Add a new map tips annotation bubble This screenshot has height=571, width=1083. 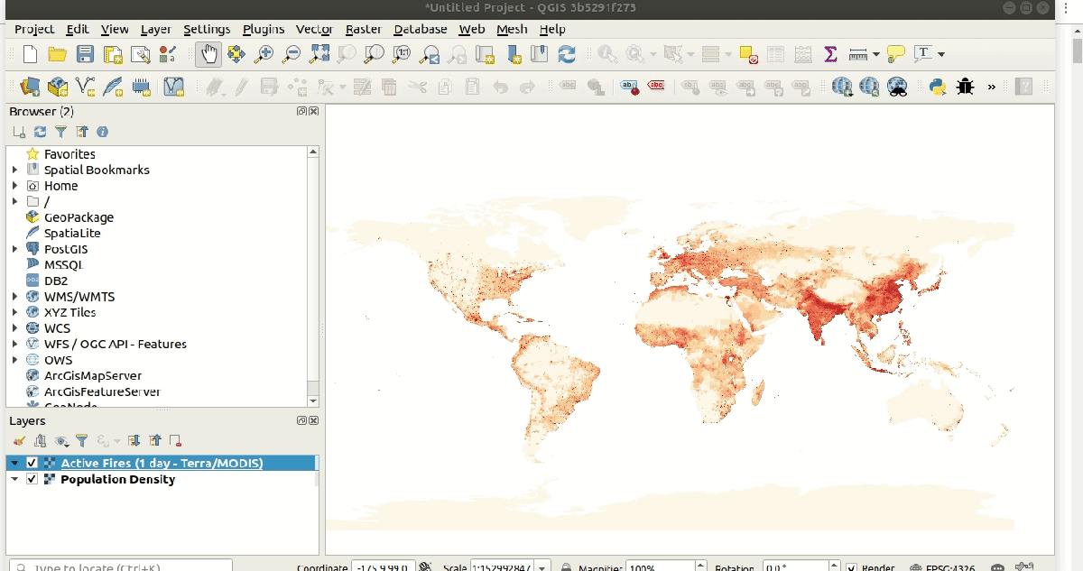click(895, 54)
